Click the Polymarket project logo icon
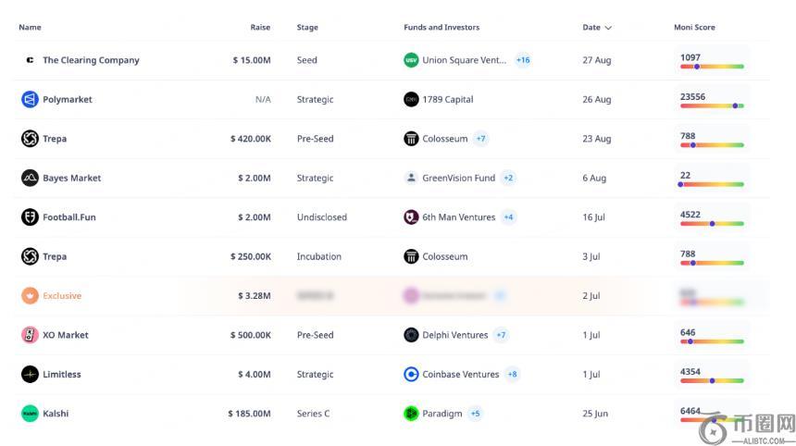Screen dimensions: 796x446 (30, 99)
